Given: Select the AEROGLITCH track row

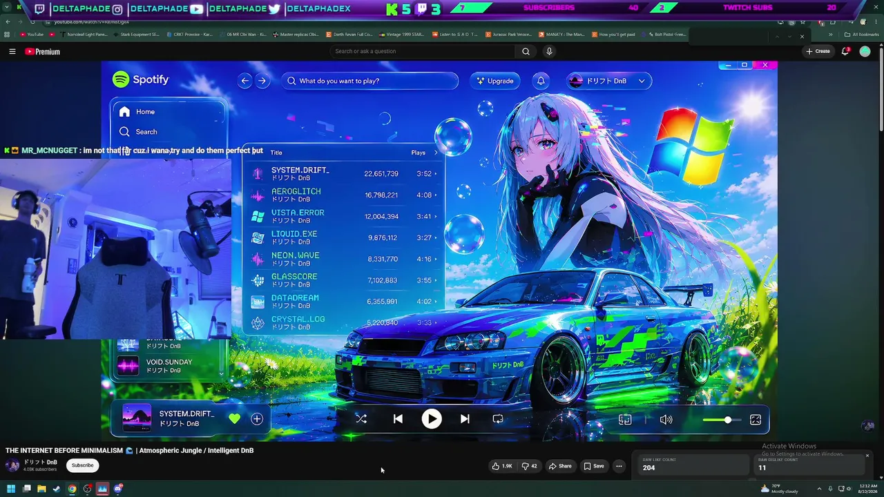Looking at the screenshot, I should [x=343, y=195].
